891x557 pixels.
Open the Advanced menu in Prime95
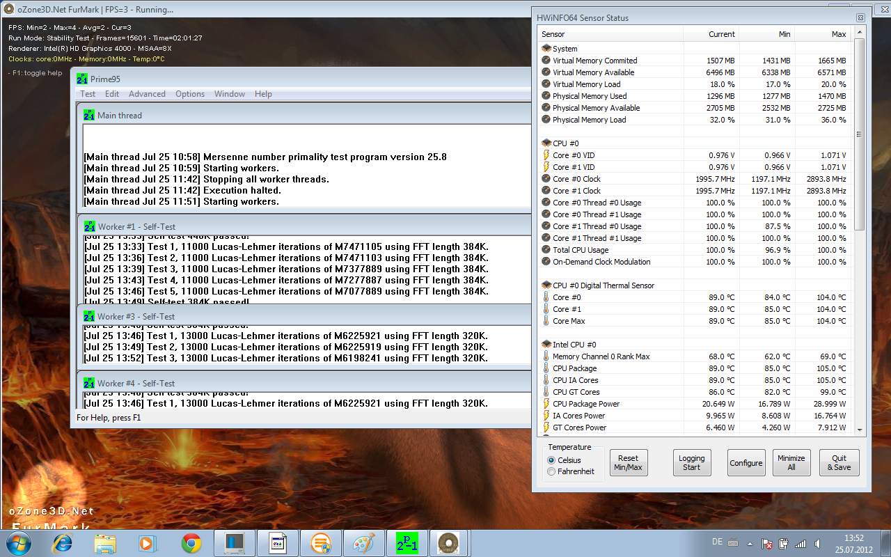147,94
